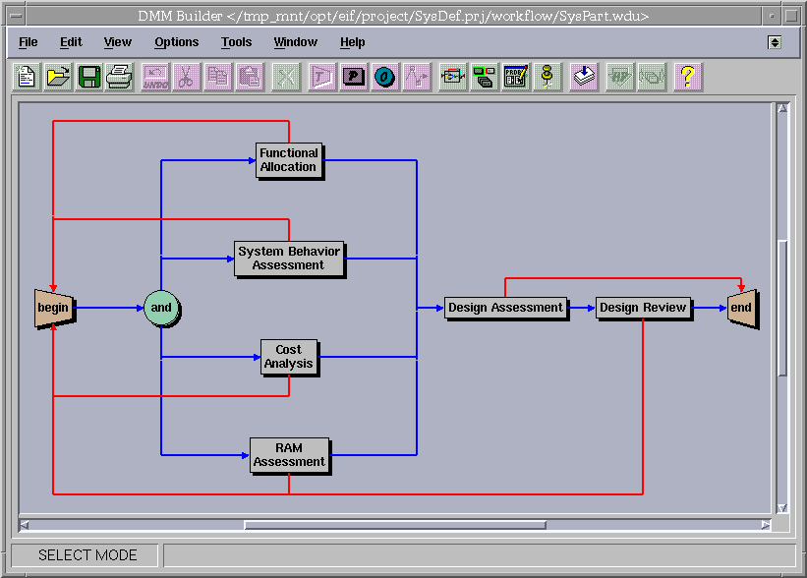Click the yellow question mark help icon

(x=687, y=76)
